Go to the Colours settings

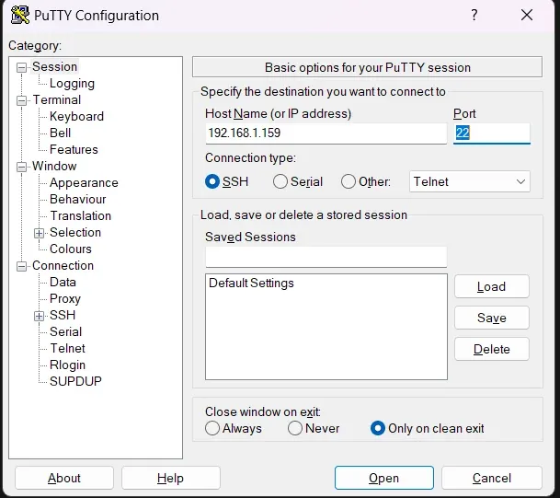[x=71, y=249]
